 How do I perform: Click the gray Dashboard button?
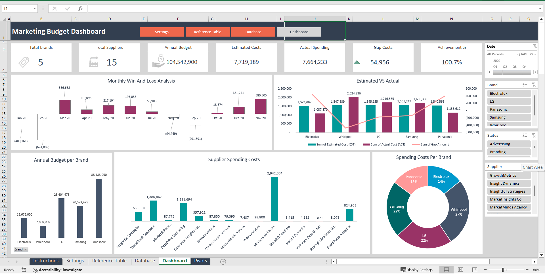point(299,32)
